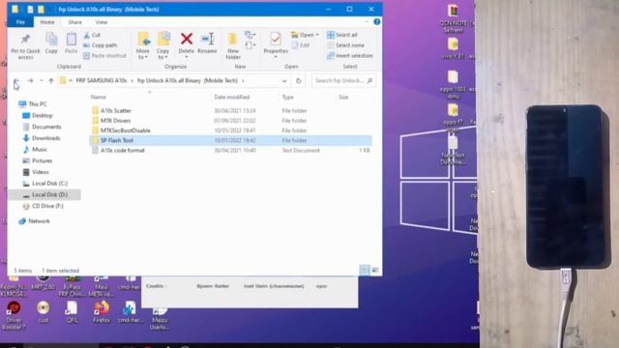This screenshot has height=348, width=619.
Task: Select the A10s code format text file
Action: point(123,151)
